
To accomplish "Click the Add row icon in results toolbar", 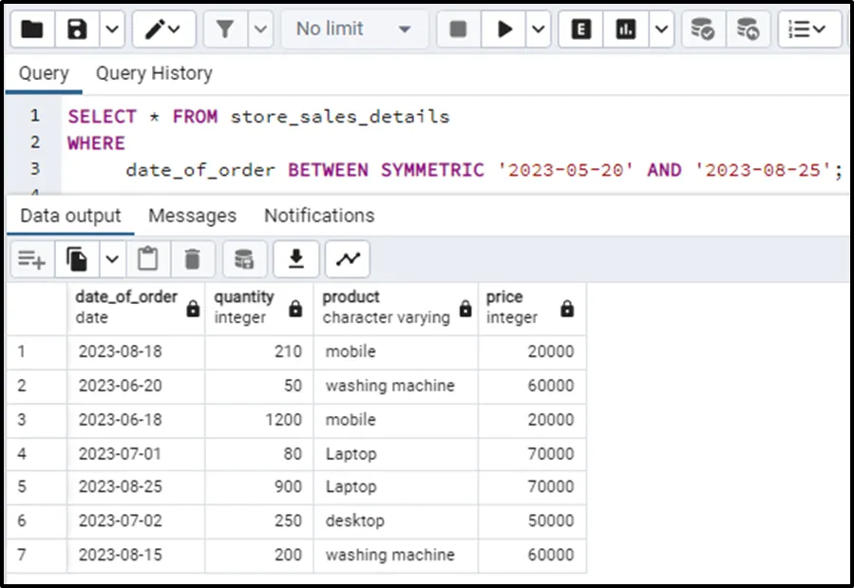I will (x=31, y=258).
